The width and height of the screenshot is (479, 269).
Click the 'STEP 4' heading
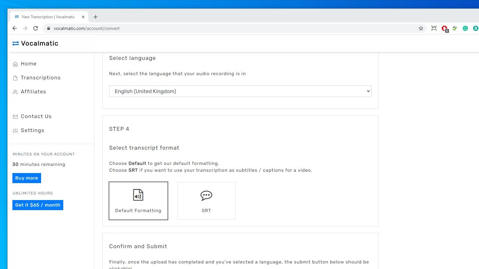(119, 129)
